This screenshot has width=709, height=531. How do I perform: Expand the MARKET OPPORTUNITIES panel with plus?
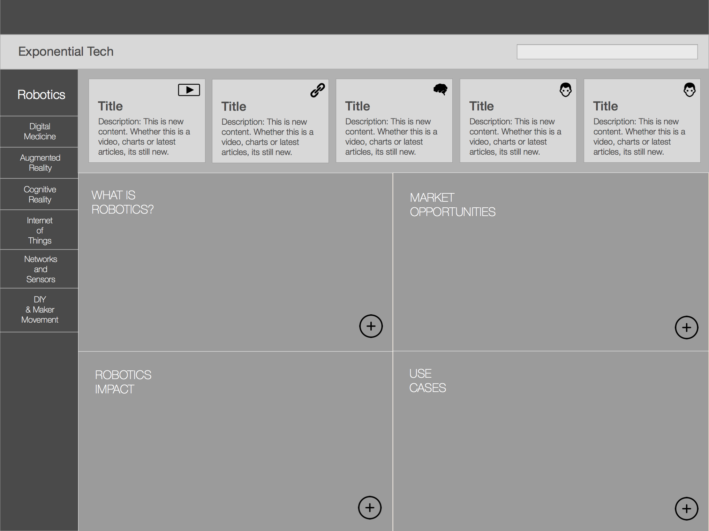(686, 328)
